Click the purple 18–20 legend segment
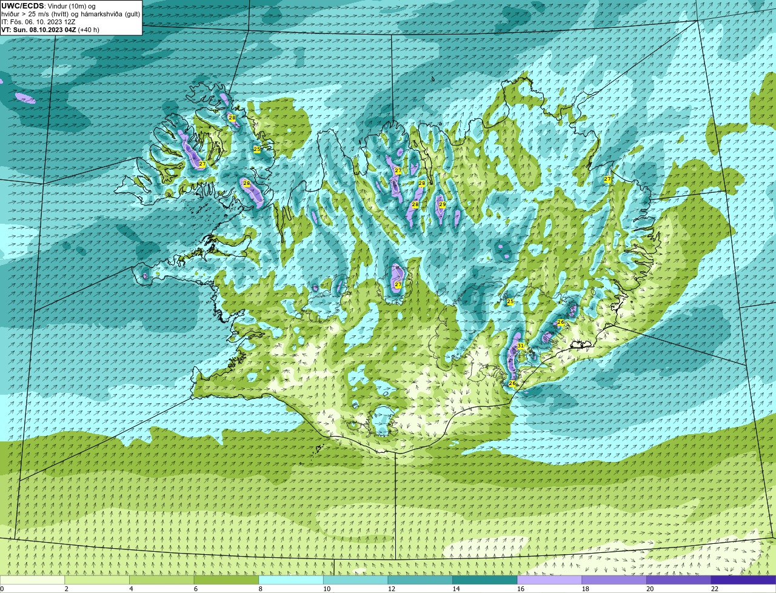The width and height of the screenshot is (776, 593). point(614,580)
